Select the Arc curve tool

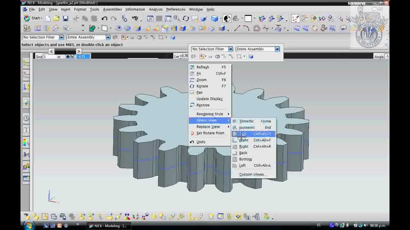(246, 28)
